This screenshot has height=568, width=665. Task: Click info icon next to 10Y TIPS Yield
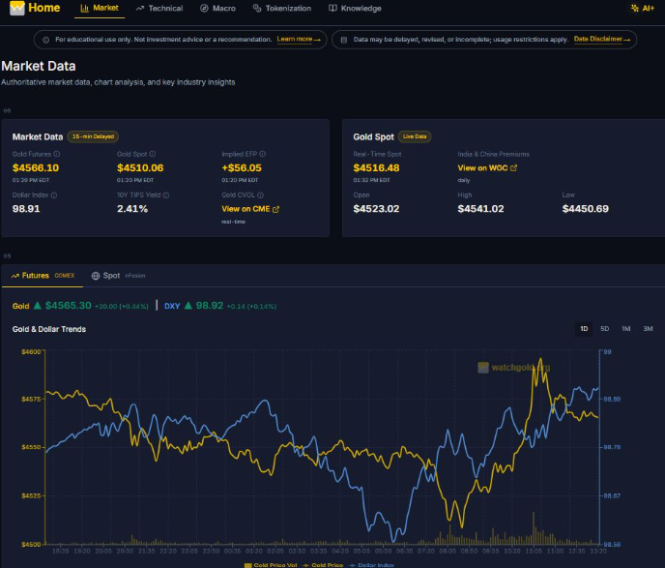[x=166, y=194]
